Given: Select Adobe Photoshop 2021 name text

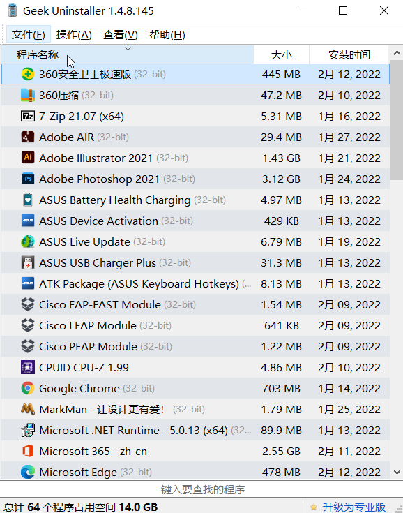Looking at the screenshot, I should [x=100, y=179].
